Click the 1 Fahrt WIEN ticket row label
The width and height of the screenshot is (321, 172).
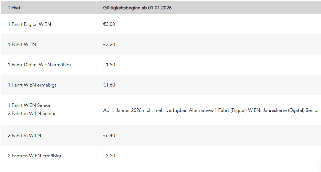(x=22, y=44)
